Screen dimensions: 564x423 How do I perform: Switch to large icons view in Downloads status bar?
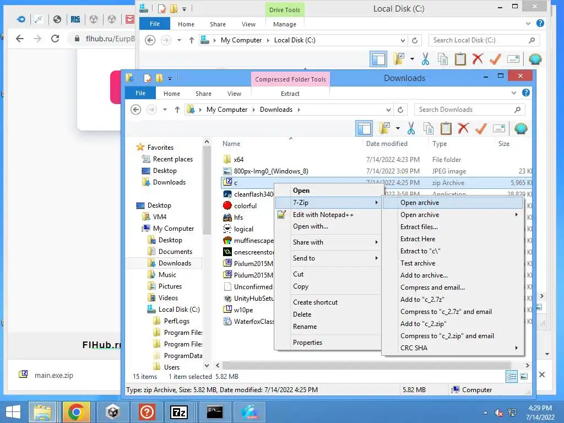click(x=524, y=377)
